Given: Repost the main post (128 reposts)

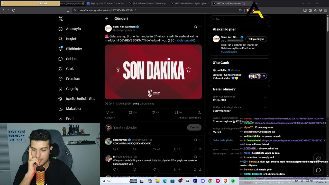Looking at the screenshot, I should point(133,112).
